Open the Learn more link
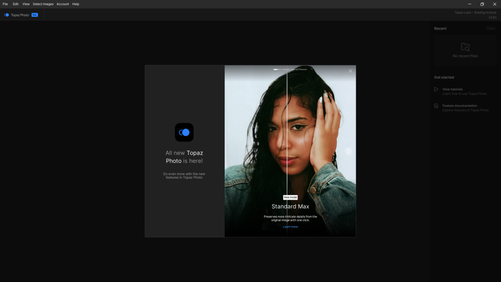501x282 pixels. click(290, 227)
